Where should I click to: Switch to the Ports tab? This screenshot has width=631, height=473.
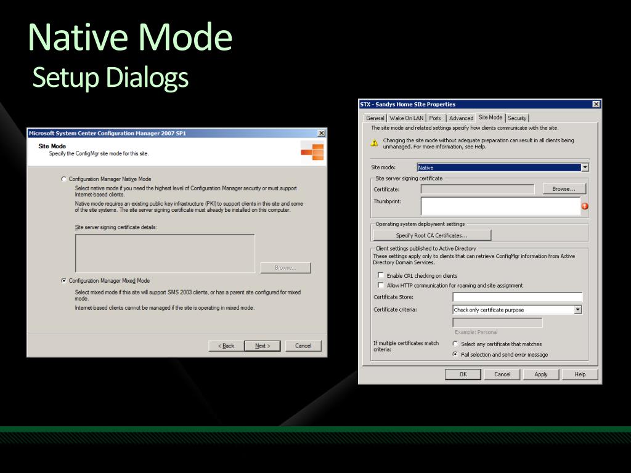click(435, 118)
